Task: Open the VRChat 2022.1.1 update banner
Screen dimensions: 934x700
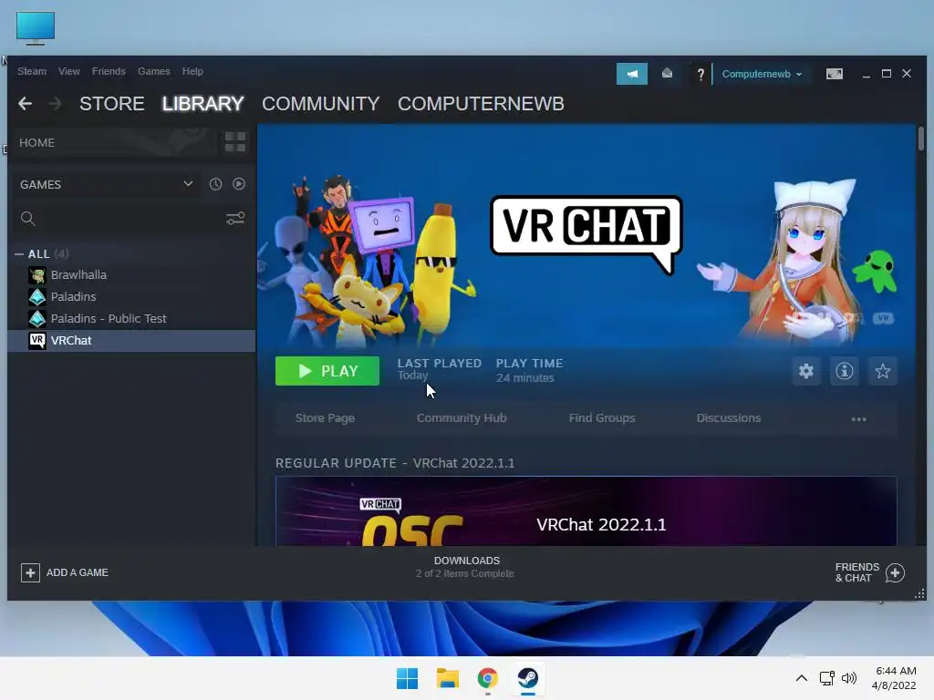Action: tap(586, 511)
